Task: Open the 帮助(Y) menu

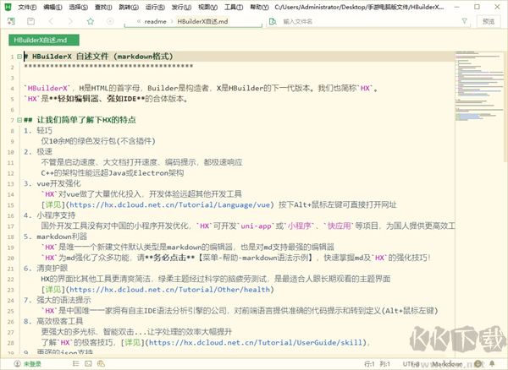Action: tap(260, 7)
